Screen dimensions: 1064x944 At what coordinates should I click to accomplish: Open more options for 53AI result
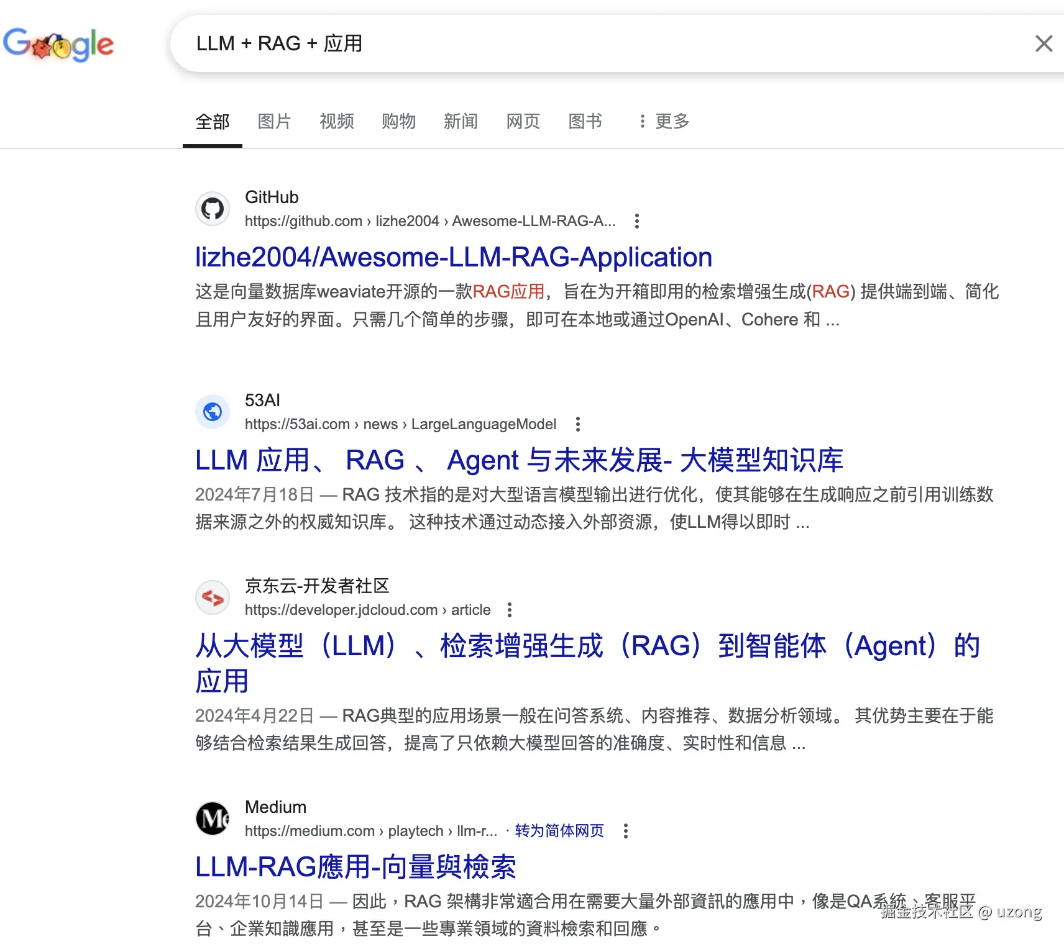click(x=578, y=424)
